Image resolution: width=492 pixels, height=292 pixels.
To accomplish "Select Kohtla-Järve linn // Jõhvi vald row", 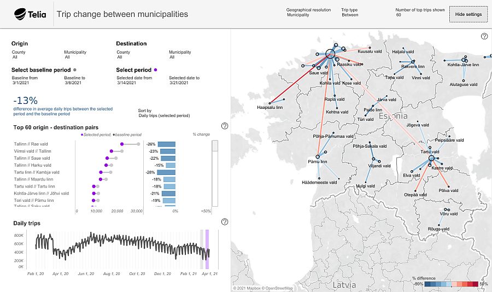I will point(41,194).
